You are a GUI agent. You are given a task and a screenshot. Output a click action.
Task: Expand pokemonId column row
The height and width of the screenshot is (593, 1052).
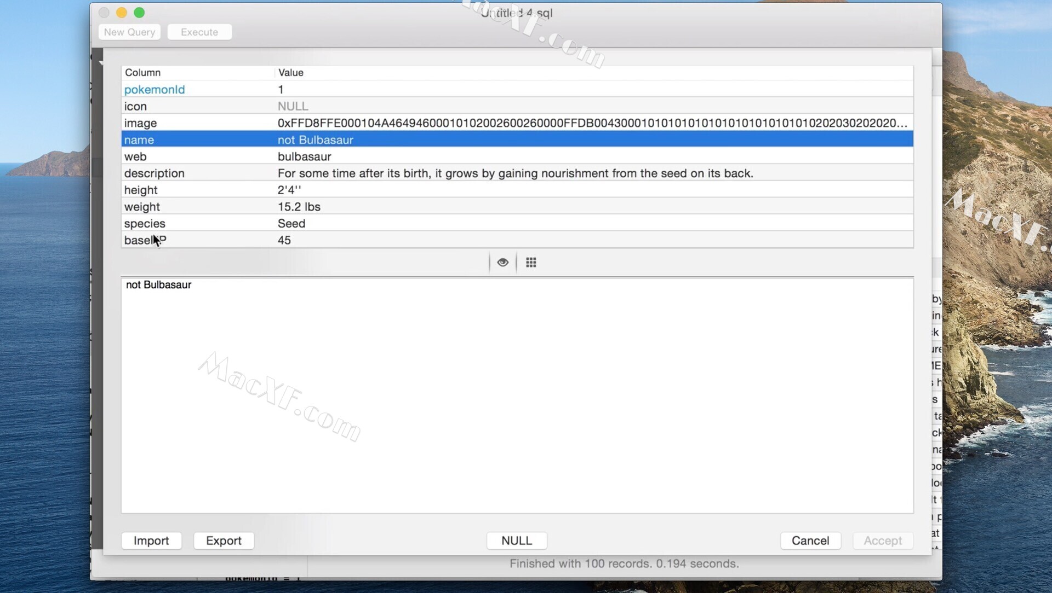pos(155,90)
